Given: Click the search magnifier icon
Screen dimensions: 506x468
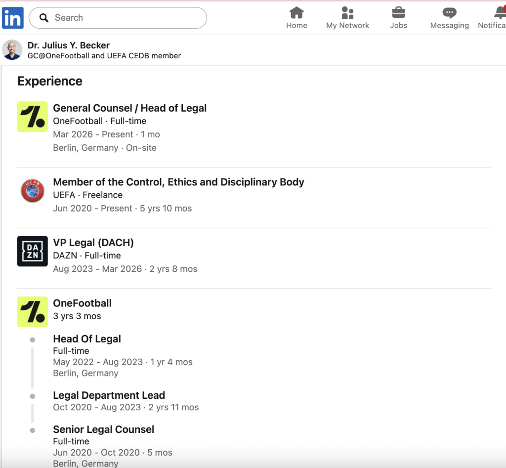Looking at the screenshot, I should 44,17.
